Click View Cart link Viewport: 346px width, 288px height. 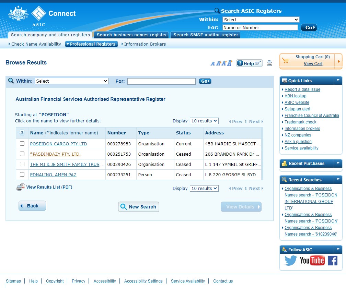click(x=313, y=64)
